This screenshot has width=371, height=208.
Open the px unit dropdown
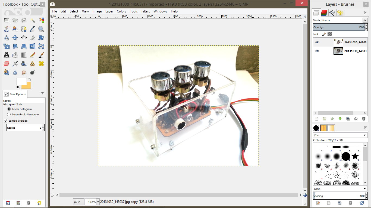78,202
